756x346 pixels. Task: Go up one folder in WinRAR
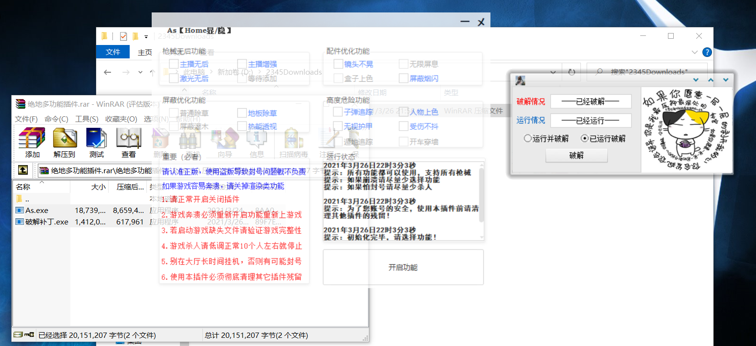coord(22,170)
